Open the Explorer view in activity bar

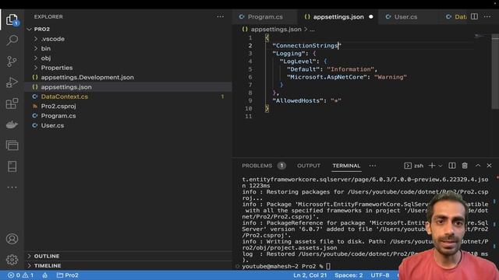[x=12, y=19]
